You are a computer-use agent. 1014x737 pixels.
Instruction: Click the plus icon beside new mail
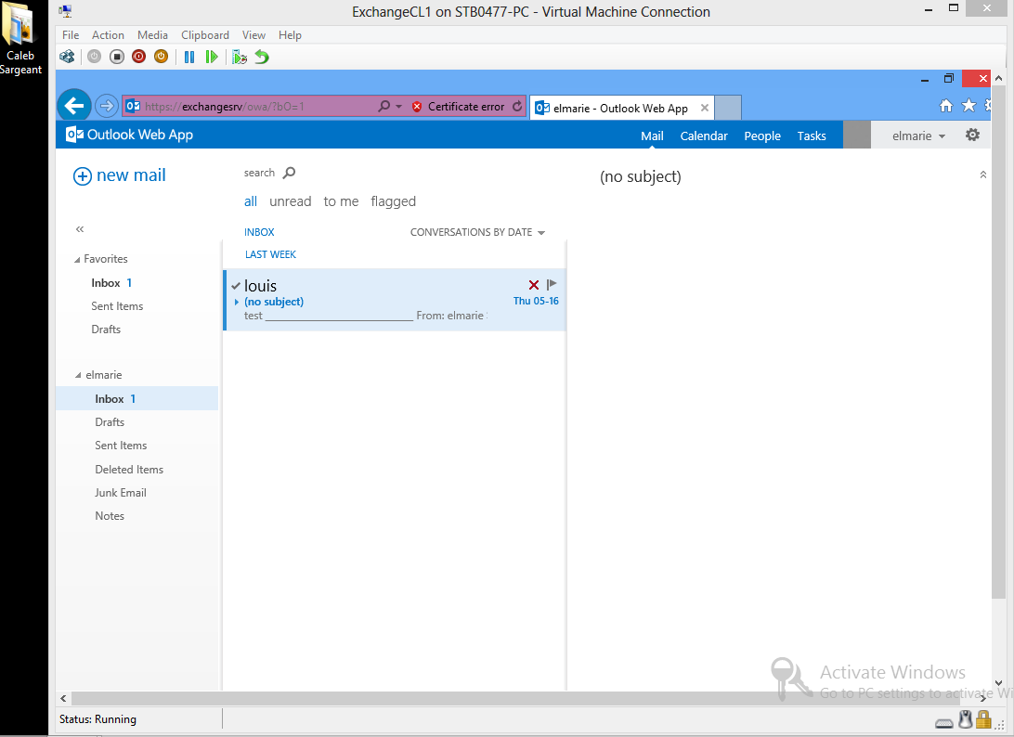click(x=82, y=175)
